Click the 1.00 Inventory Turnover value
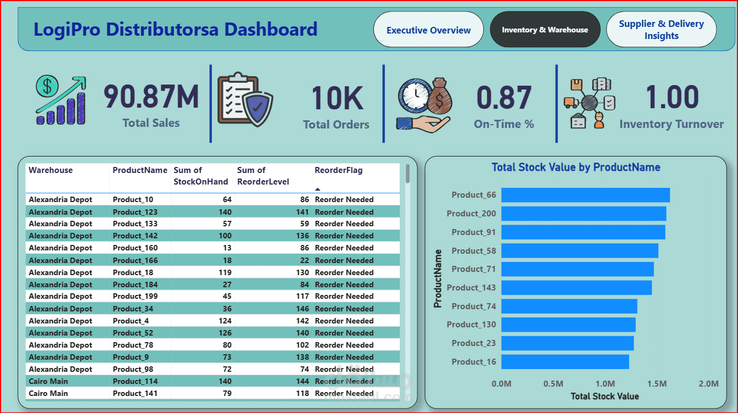Screen dimensions: 738x413 [x=672, y=97]
